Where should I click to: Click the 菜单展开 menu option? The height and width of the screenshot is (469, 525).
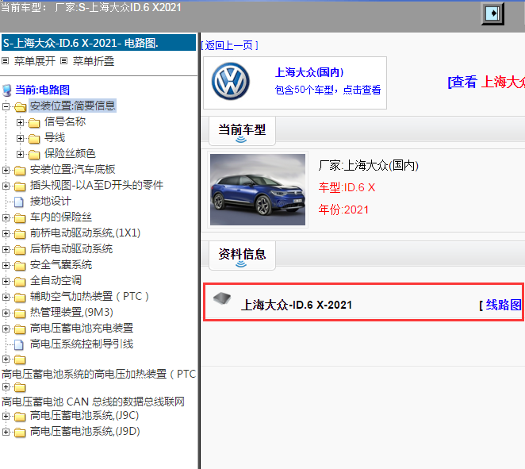click(35, 61)
